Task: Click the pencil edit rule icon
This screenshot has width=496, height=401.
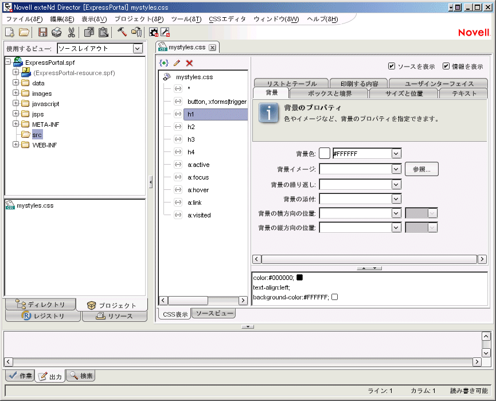Action: 177,63
